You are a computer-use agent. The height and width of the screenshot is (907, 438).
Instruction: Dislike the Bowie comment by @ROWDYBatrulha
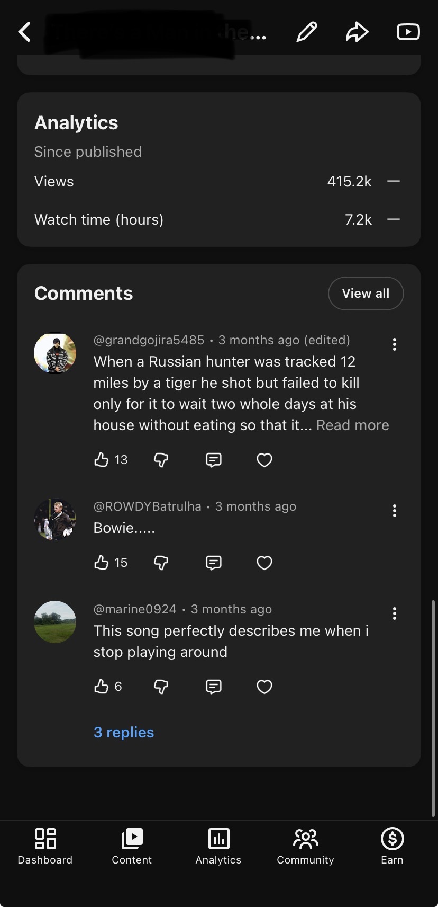tap(161, 563)
